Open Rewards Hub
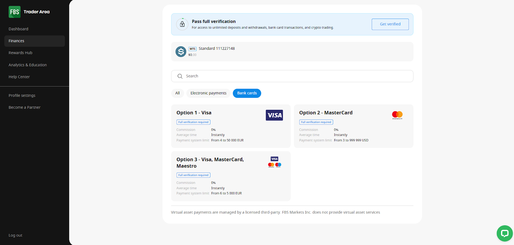This screenshot has width=514, height=245. (x=21, y=53)
